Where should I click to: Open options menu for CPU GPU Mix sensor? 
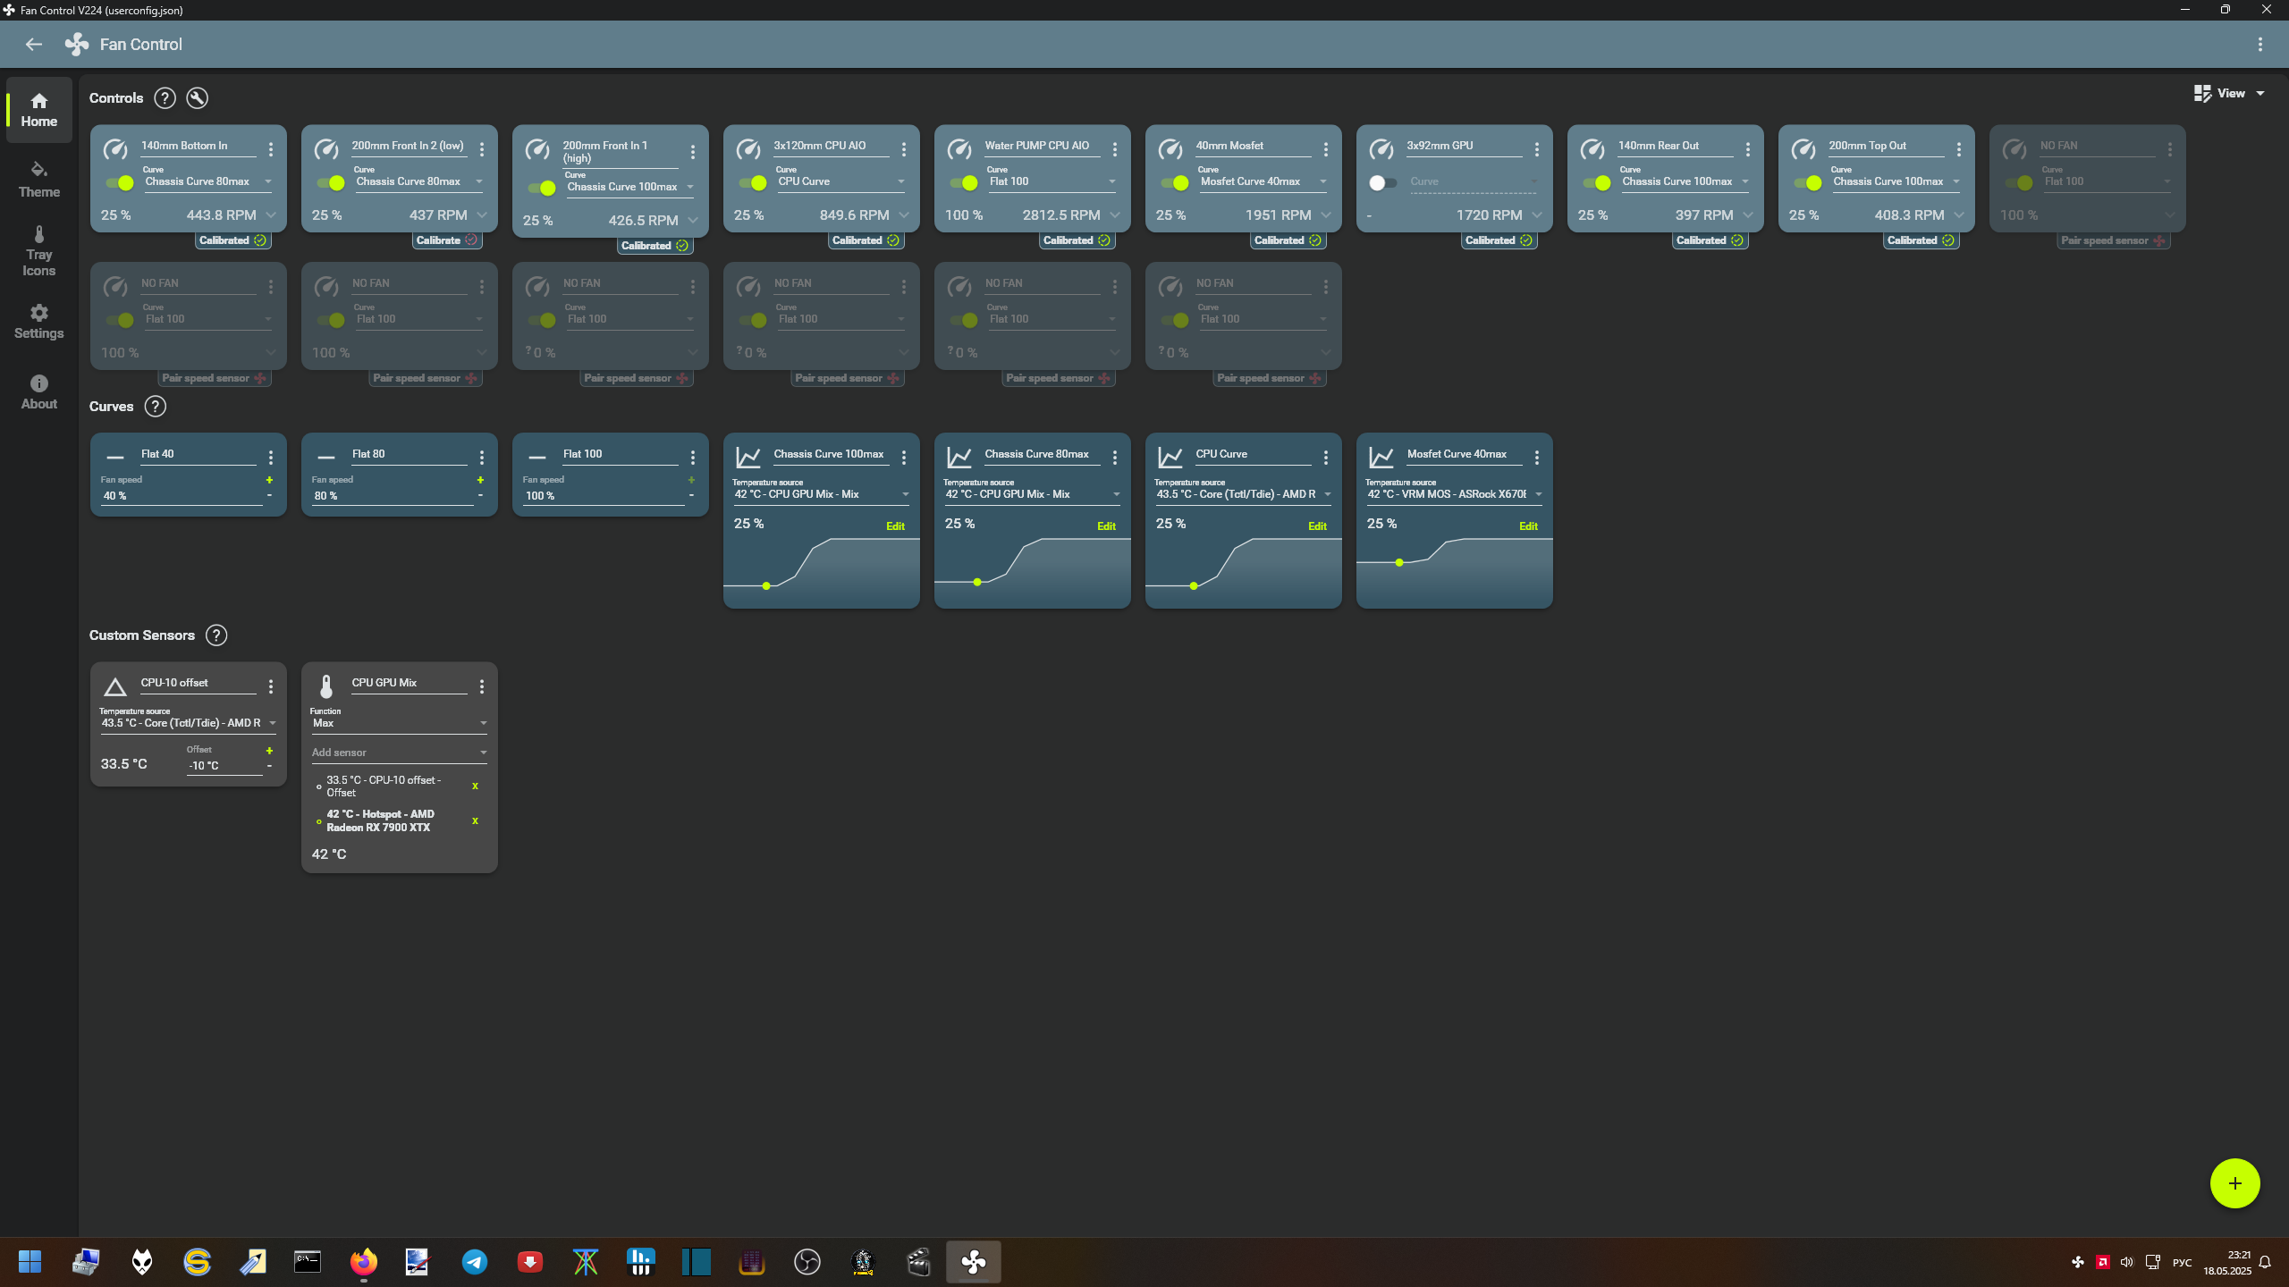point(482,686)
